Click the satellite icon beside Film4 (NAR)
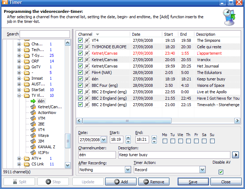 (x=87, y=73)
